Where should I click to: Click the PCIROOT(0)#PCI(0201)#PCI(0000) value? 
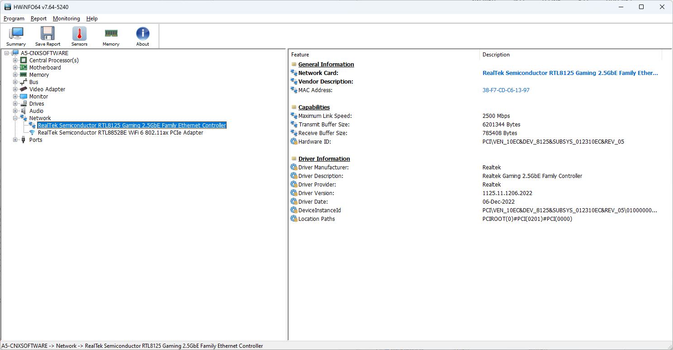coord(527,219)
